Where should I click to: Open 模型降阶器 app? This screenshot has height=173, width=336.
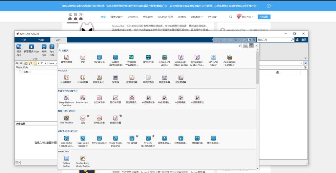pos(197,140)
